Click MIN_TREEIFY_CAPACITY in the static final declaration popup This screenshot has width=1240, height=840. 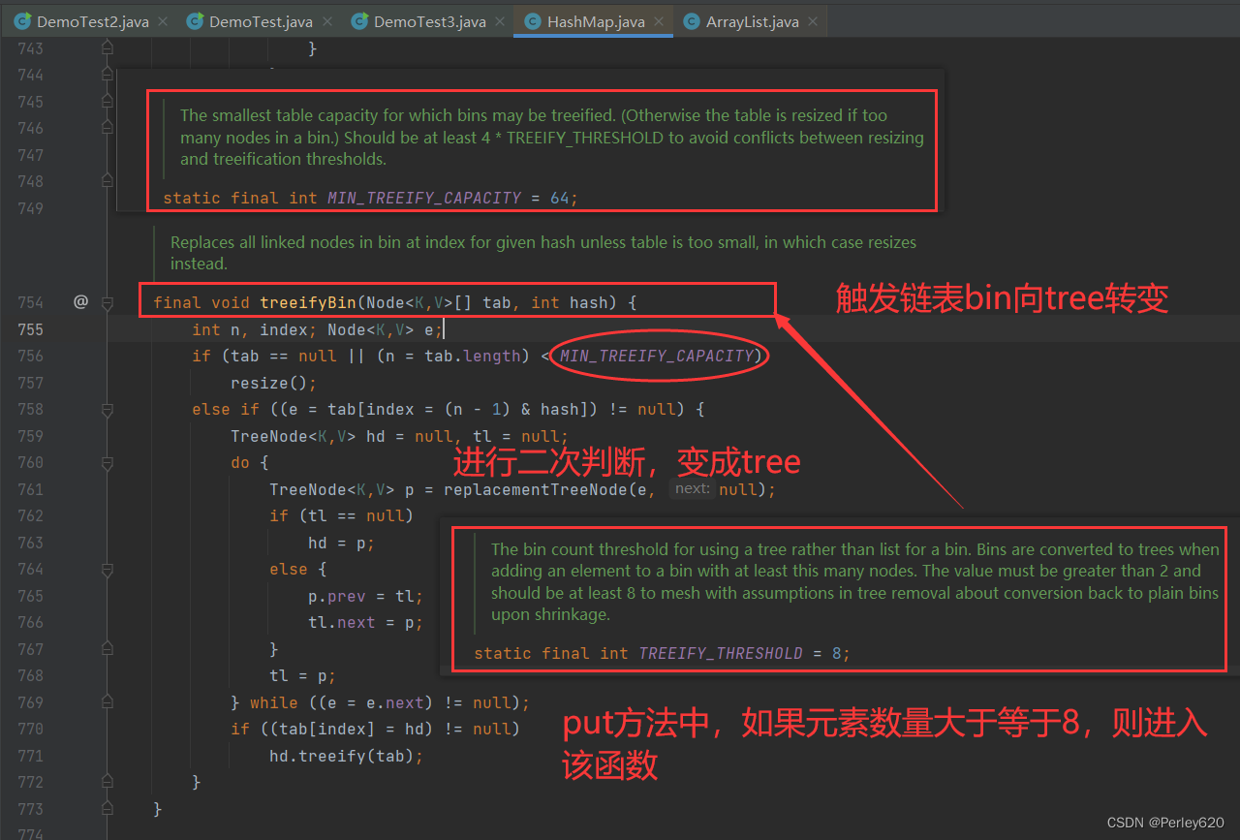pos(424,198)
